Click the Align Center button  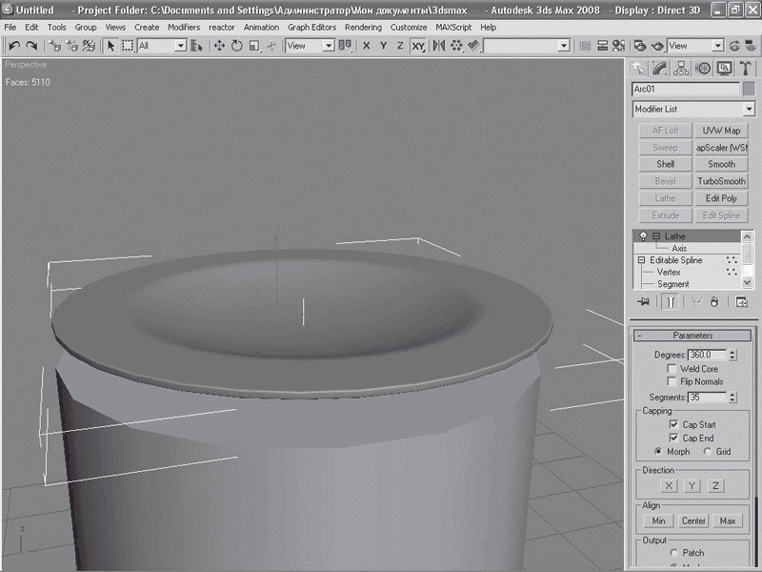click(x=693, y=521)
